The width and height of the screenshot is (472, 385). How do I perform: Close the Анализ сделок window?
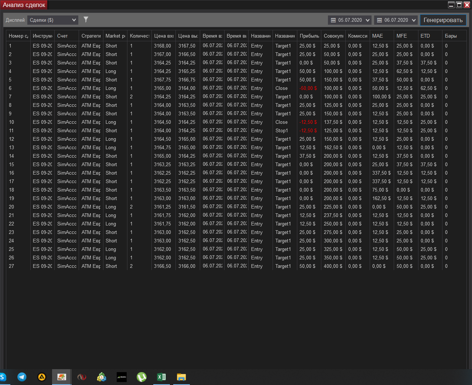pos(467,5)
